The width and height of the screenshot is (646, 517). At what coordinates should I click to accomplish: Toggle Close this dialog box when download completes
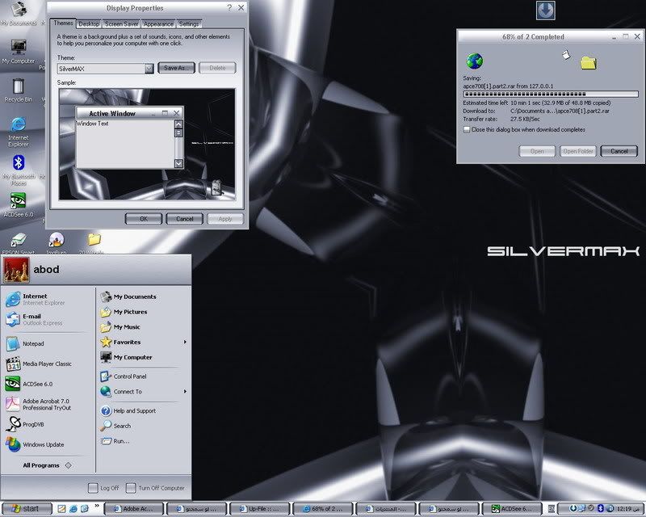(467, 129)
